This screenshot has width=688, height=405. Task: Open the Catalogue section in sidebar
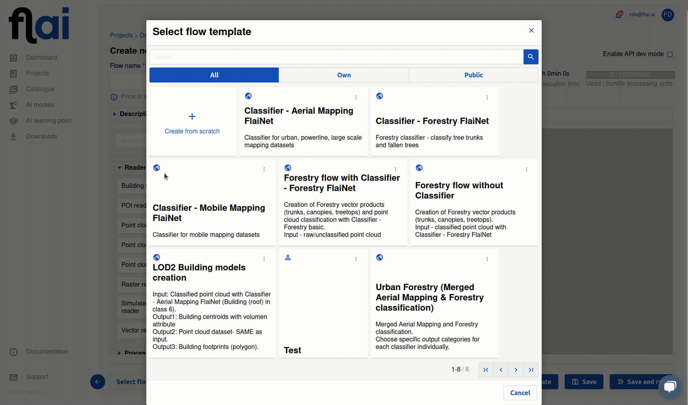click(x=40, y=89)
